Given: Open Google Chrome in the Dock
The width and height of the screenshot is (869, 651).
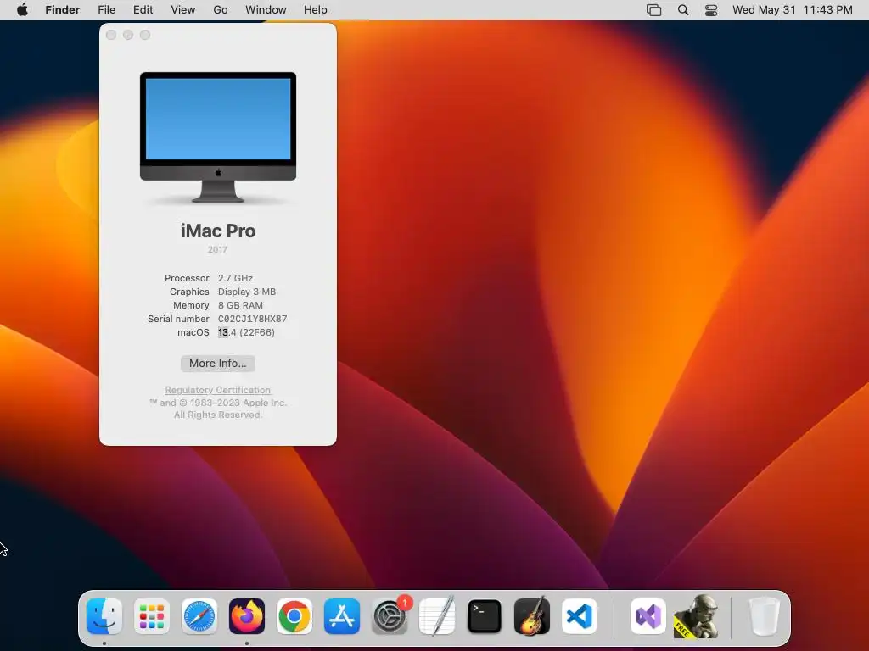Looking at the screenshot, I should tap(294, 616).
